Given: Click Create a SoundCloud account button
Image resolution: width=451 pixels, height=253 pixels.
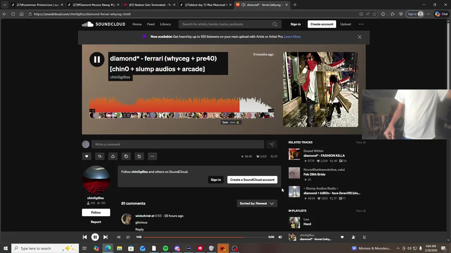Looking at the screenshot, I should (252, 180).
